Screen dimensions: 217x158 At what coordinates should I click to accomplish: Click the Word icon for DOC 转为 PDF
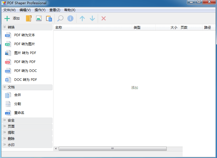tap(8, 79)
